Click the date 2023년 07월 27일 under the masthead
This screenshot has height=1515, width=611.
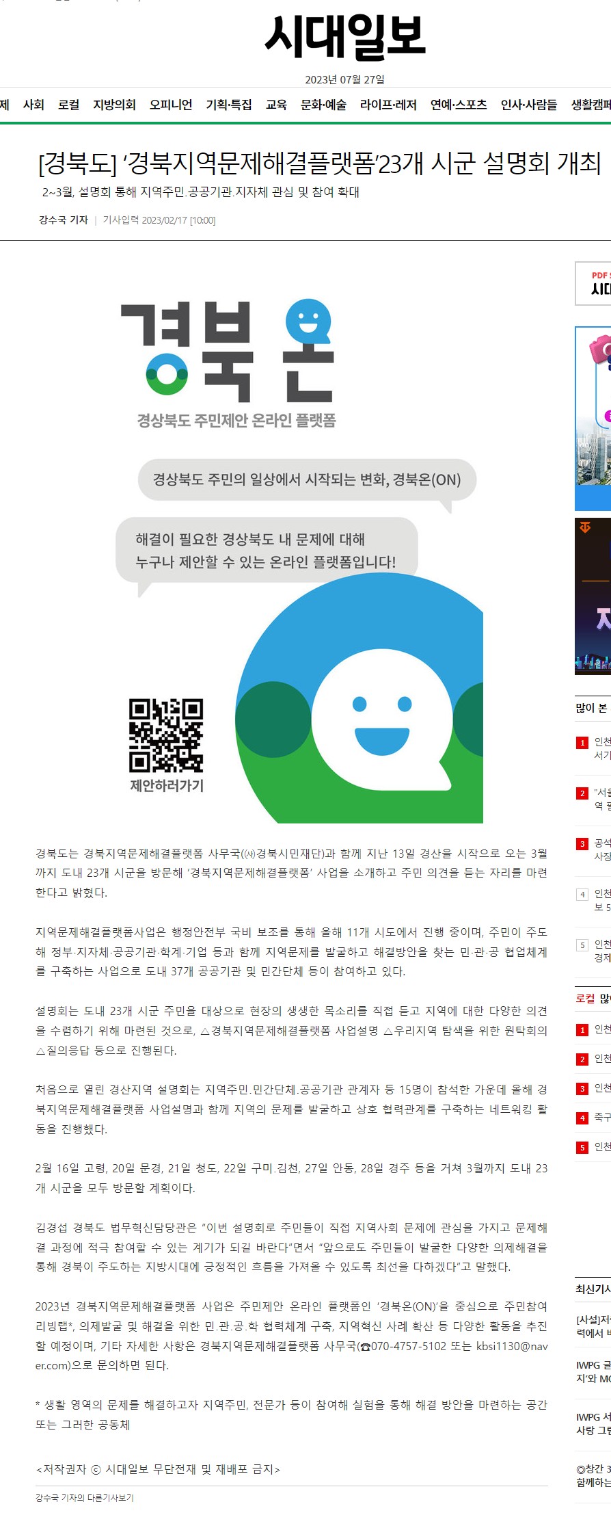tap(344, 80)
